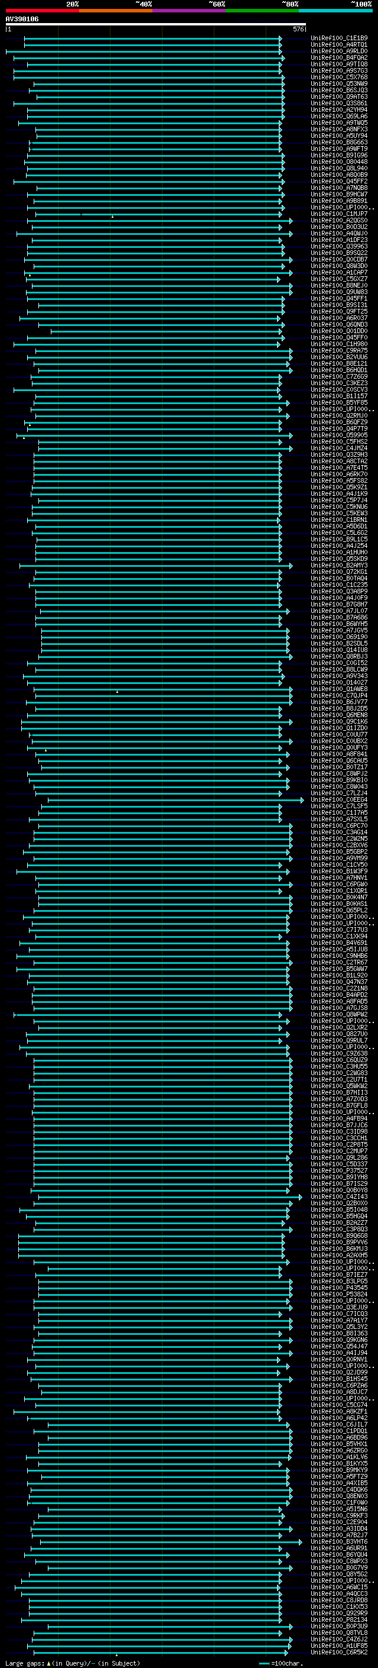
Task: Click label UniRef100_A7SXL5
Action: [x=339, y=819]
